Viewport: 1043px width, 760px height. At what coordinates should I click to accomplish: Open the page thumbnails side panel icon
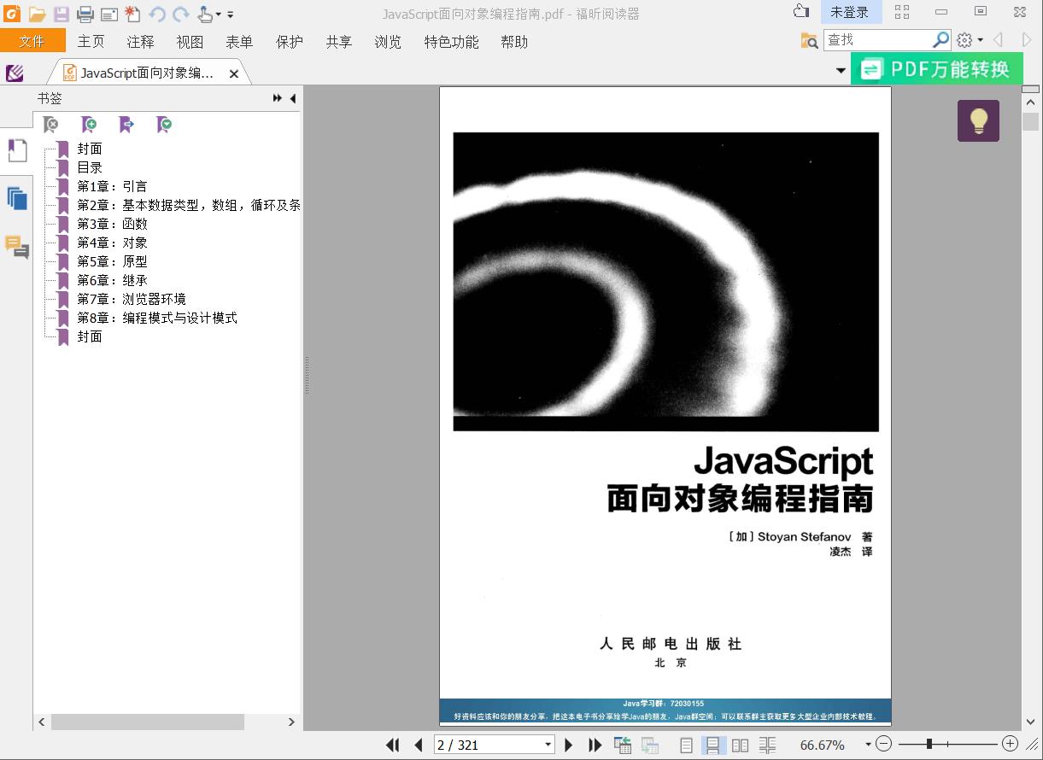pyautogui.click(x=16, y=199)
